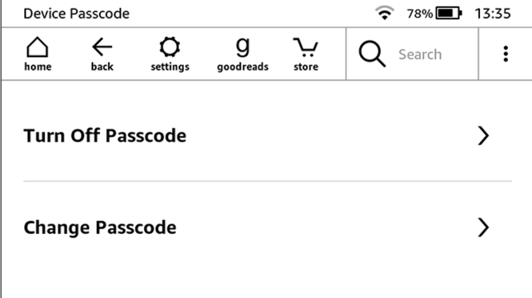Viewport: 532px width, 298px height.
Task: Go back using the arrow icon
Action: [x=101, y=48]
